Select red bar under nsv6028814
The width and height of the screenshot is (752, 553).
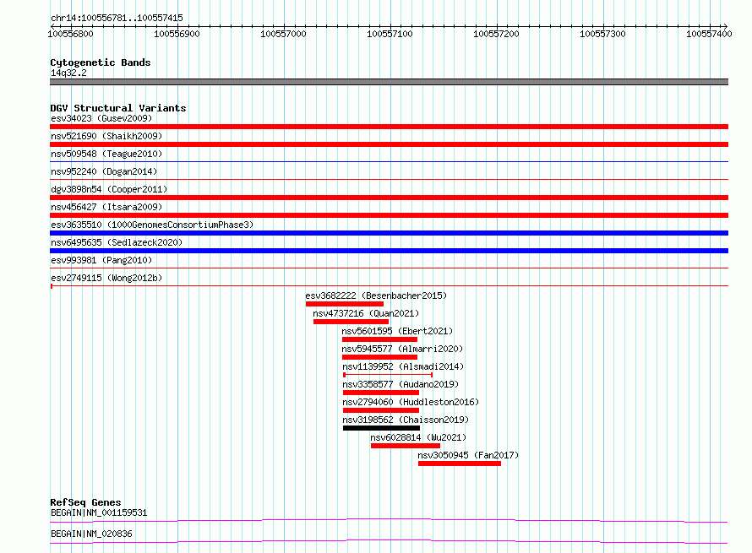coord(406,446)
